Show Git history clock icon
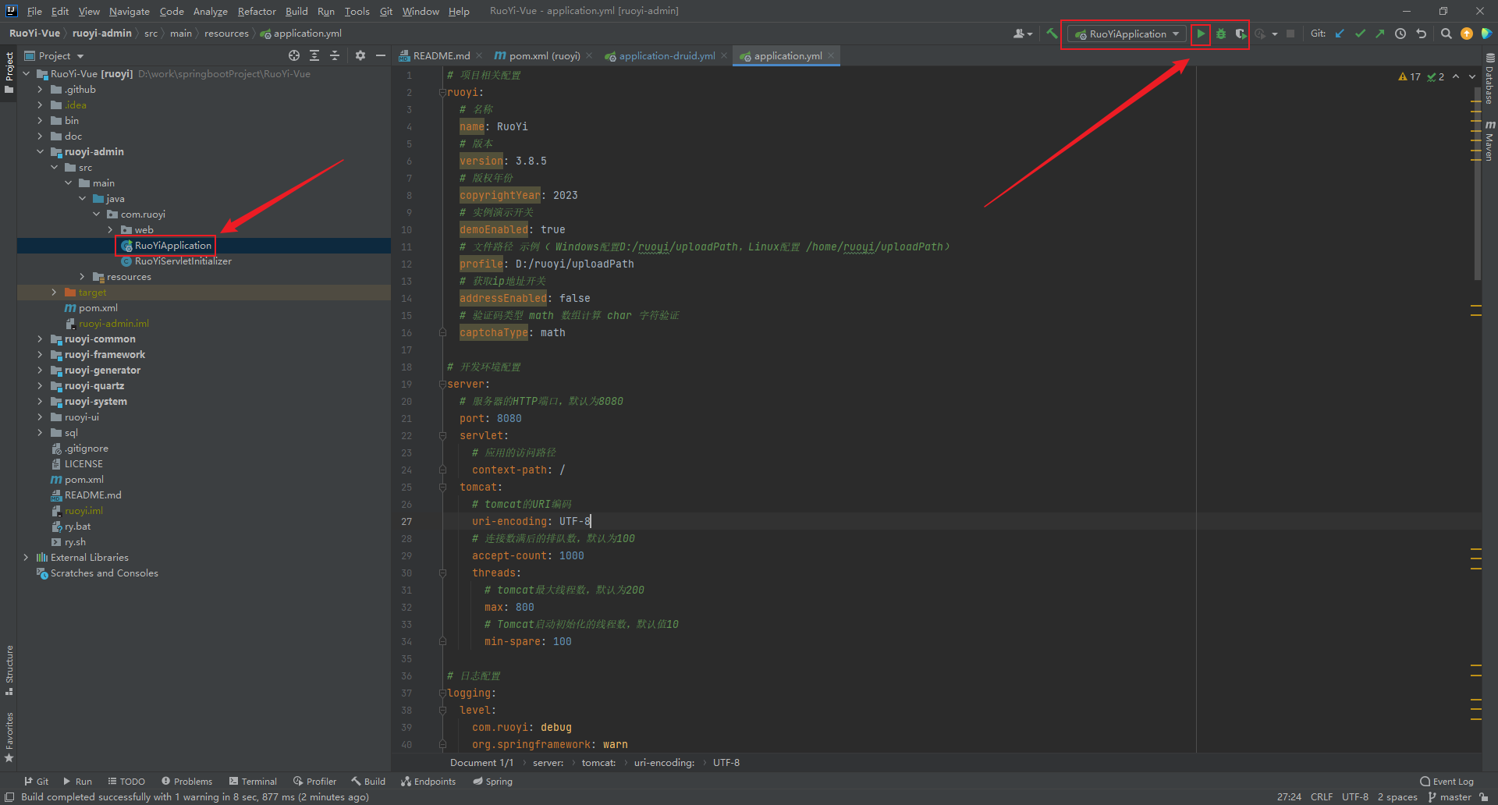 pos(1400,34)
